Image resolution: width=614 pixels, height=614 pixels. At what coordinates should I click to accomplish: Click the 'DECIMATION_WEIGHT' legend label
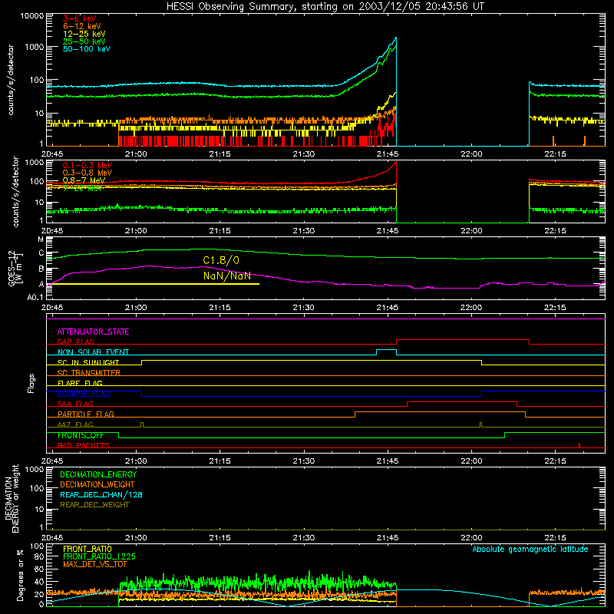click(97, 485)
